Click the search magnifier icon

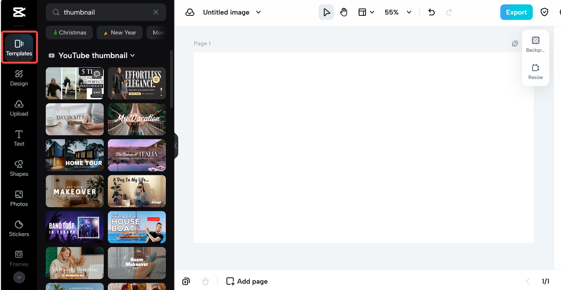tap(56, 12)
